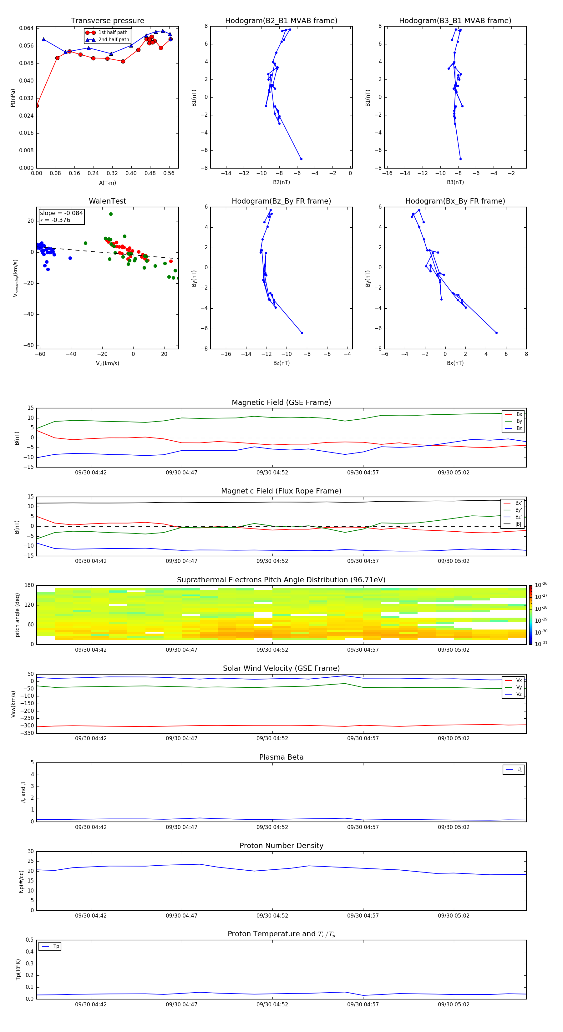Click the "Pt(nPa)" y-axis label

click(13, 97)
